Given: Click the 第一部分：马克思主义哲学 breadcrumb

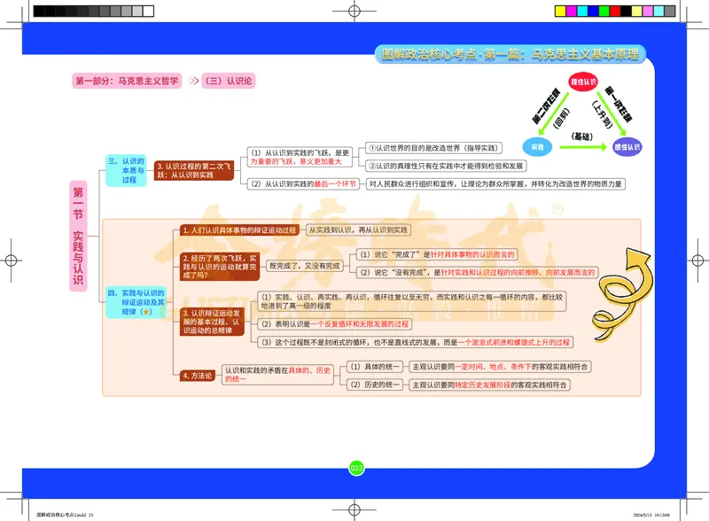Looking at the screenshot, I should click(127, 81).
